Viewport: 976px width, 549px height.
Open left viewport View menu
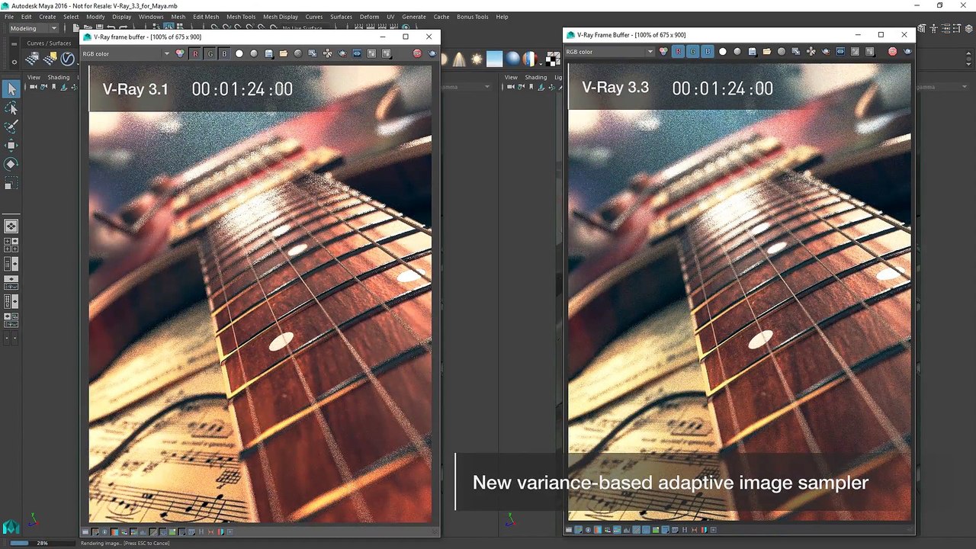pos(34,77)
